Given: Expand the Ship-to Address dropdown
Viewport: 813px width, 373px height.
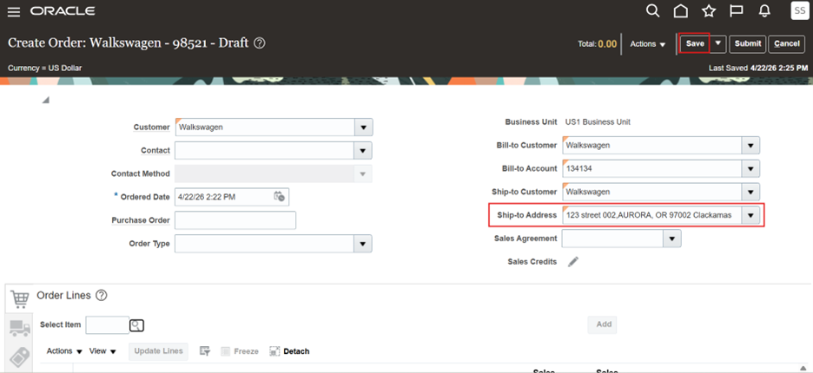Looking at the screenshot, I should pos(750,215).
